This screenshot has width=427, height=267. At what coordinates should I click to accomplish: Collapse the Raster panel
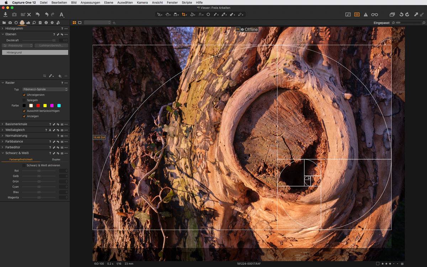pos(2,83)
